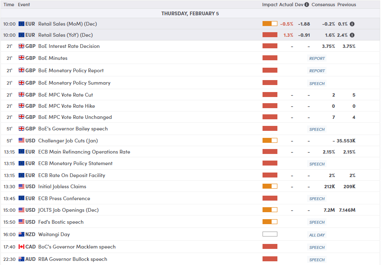The height and width of the screenshot is (265, 381).
Task: Expand the BoE MPC Vote Rate Hike event
Action: [190, 106]
